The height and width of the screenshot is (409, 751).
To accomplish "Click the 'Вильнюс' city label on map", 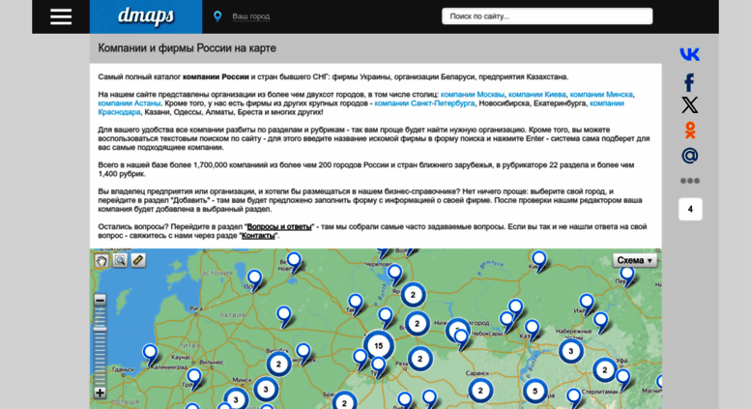I will pyautogui.click(x=212, y=363).
